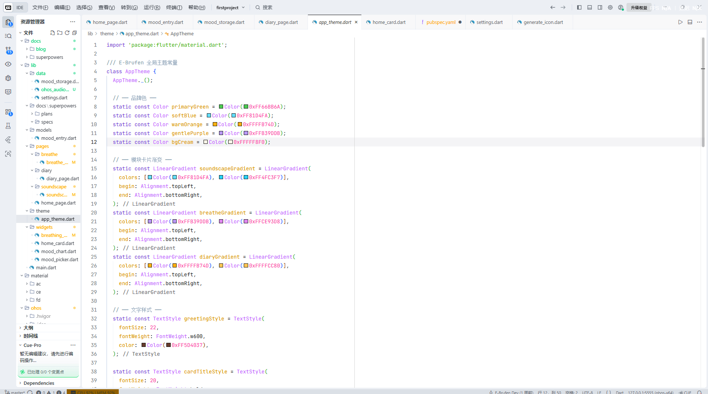The image size is (708, 394).
Task: Collapse the widgets folder in the tree
Action: pyautogui.click(x=44, y=227)
